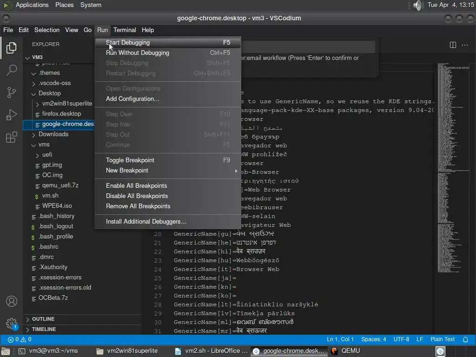
Task: Click the split editor right icon
Action: [453, 45]
